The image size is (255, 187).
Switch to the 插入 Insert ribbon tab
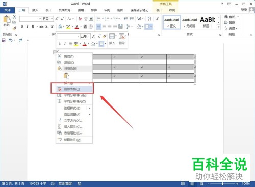pyautogui.click(x=35, y=10)
